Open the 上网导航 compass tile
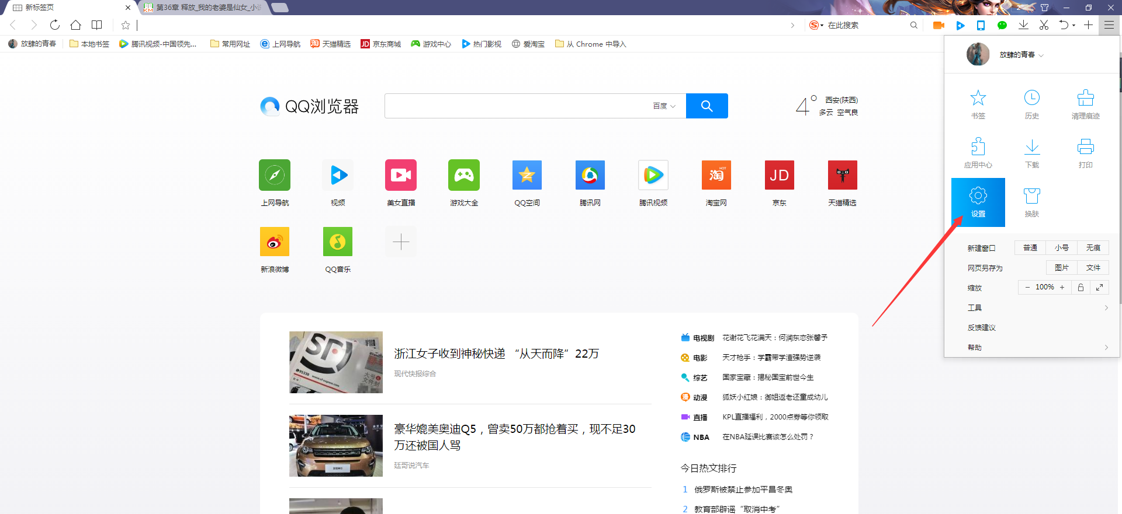The image size is (1122, 514). pos(275,175)
